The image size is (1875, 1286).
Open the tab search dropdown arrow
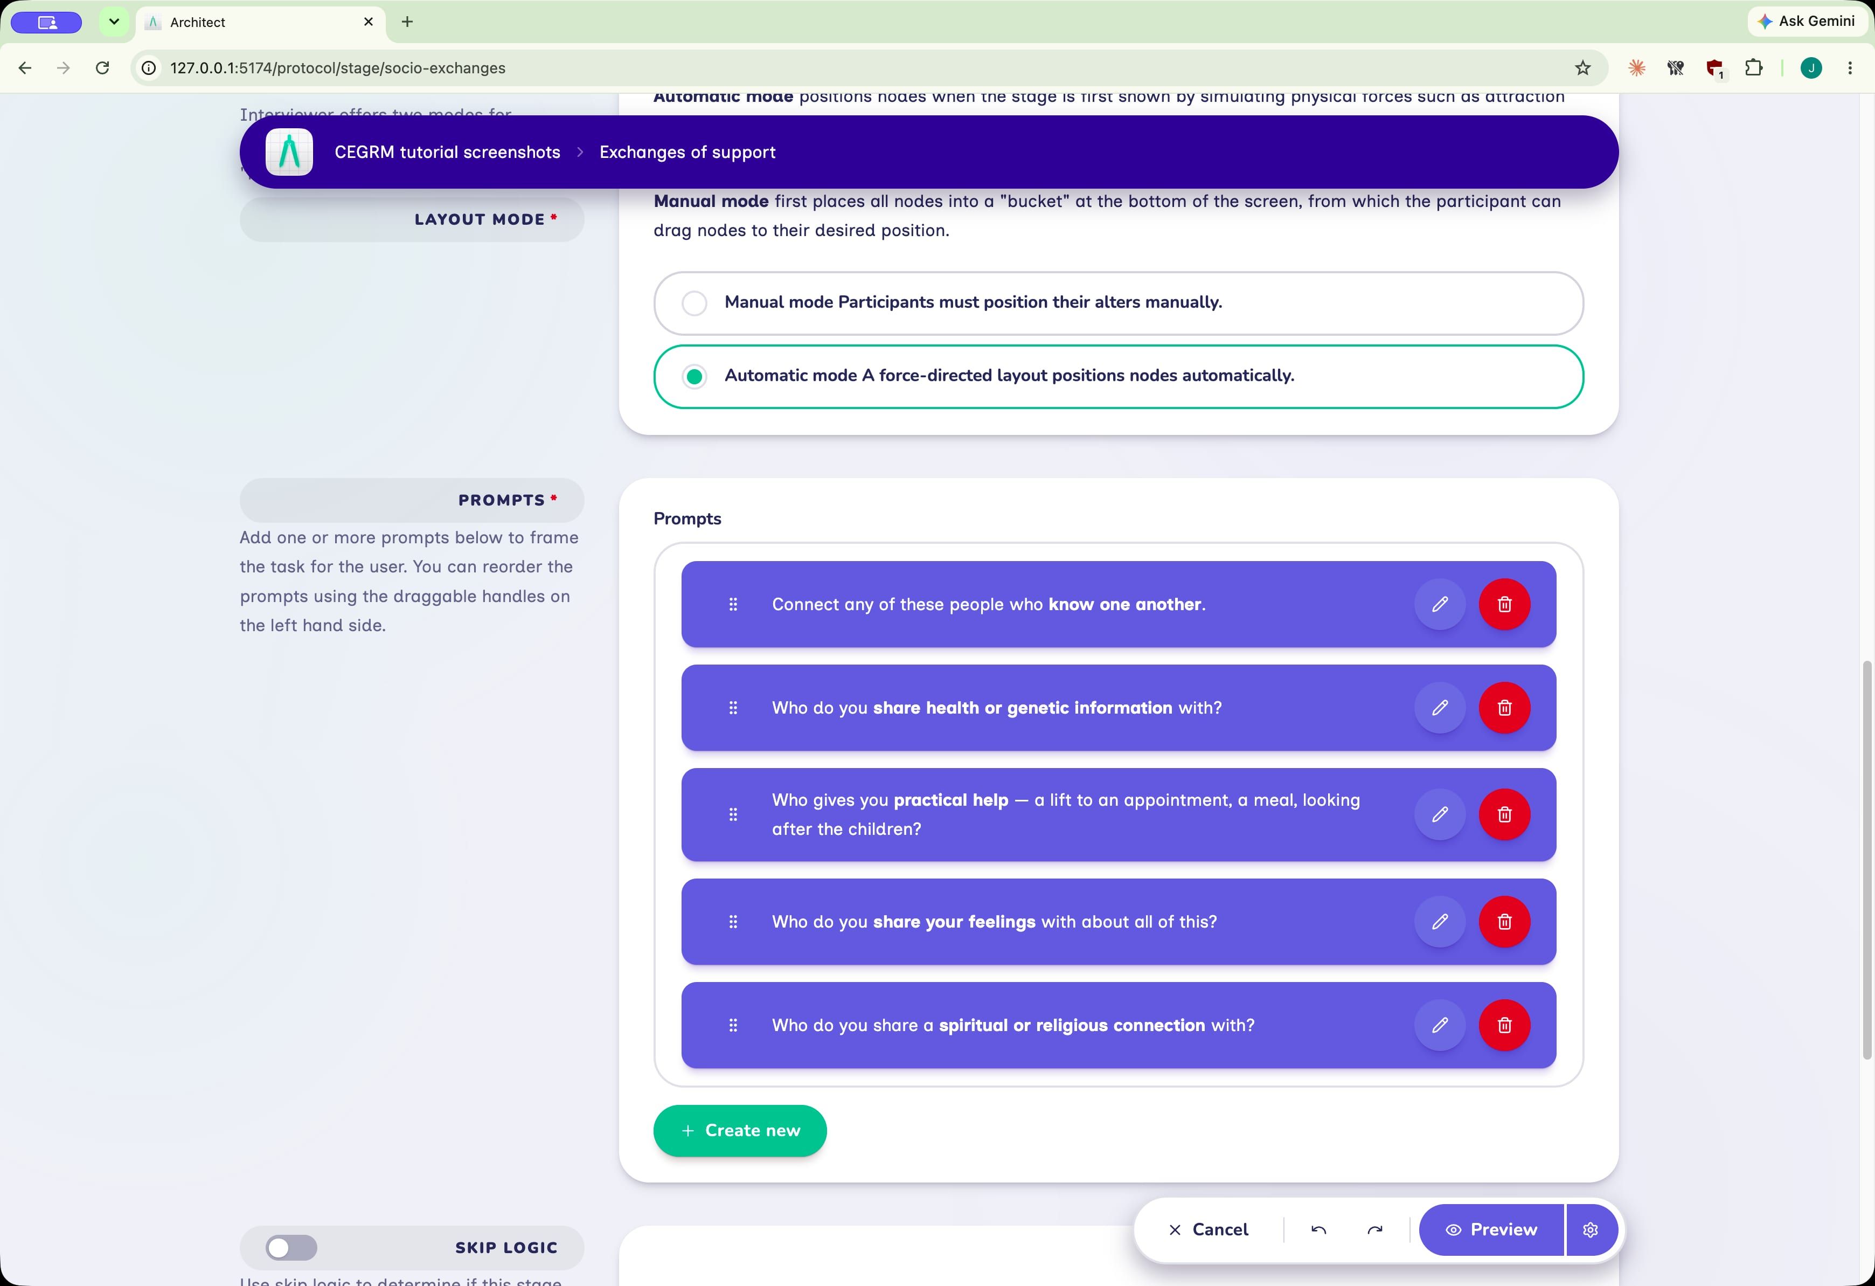click(x=114, y=22)
